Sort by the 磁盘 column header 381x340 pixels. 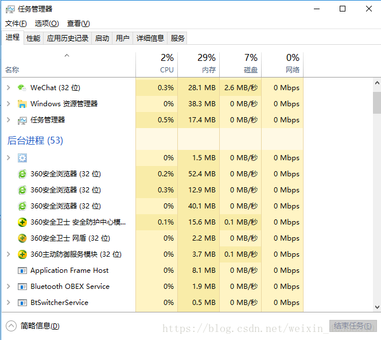(240, 64)
